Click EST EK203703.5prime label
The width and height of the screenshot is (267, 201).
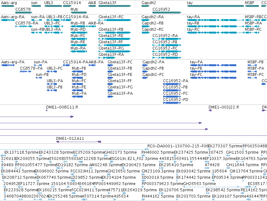[x=193, y=196]
